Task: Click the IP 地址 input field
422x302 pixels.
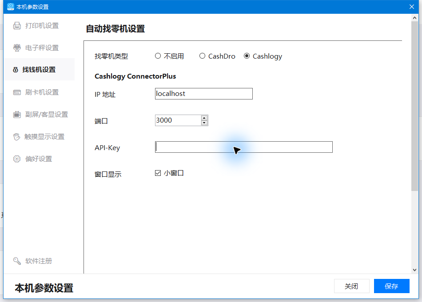Action: (x=204, y=94)
